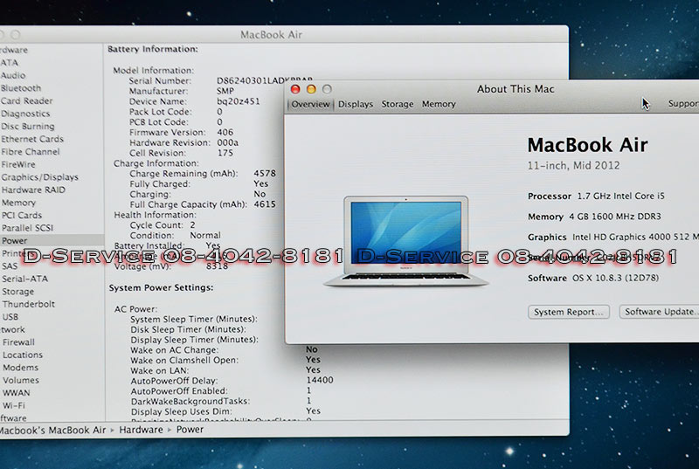Click the MacBook Air laptop image
The height and width of the screenshot is (469, 699).
pos(405,241)
